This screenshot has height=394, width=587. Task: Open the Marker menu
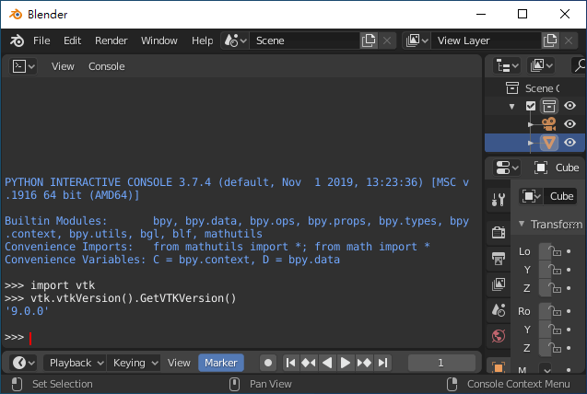221,363
